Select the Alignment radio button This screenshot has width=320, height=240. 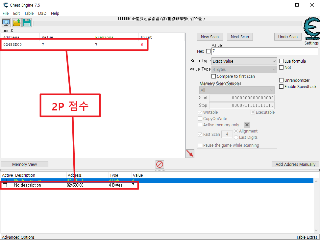point(236,131)
